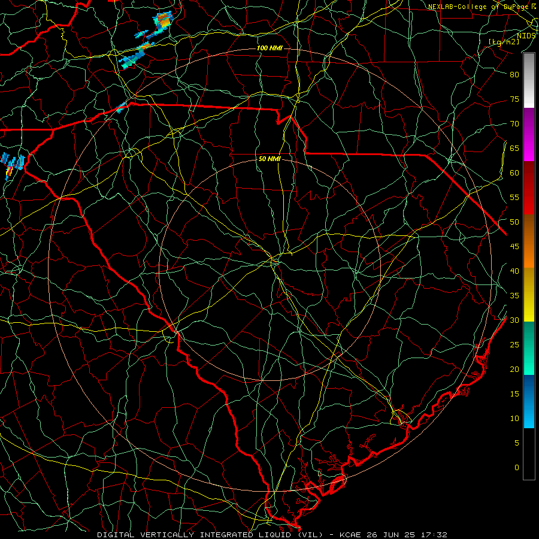Viewport: 539px width, 539px height.
Task: Click the 26 JUN 25 date in caption
Action: point(390,535)
